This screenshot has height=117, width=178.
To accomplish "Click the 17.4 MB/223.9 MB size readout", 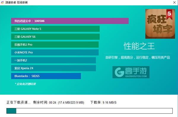I will [x=71, y=102].
